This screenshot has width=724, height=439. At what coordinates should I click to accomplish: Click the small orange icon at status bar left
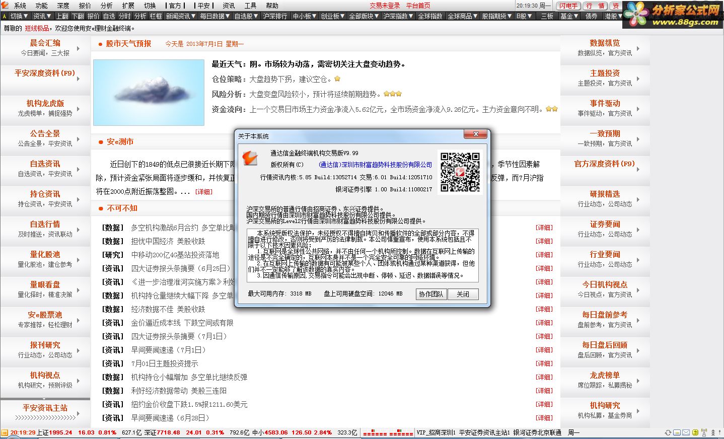5,432
